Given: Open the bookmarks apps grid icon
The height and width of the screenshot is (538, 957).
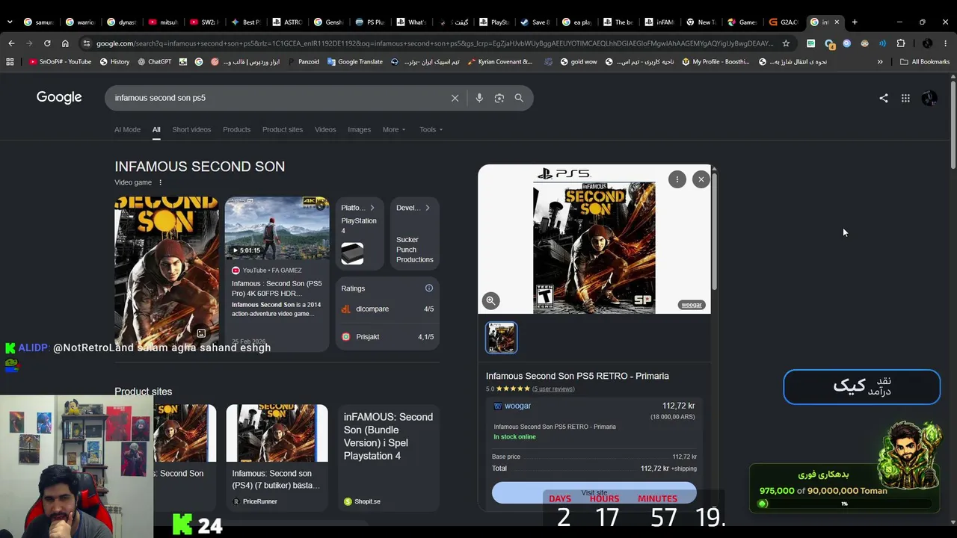Looking at the screenshot, I should (10, 62).
